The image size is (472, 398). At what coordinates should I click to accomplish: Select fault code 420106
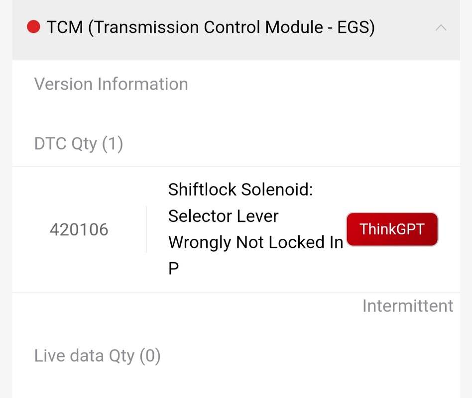click(79, 229)
